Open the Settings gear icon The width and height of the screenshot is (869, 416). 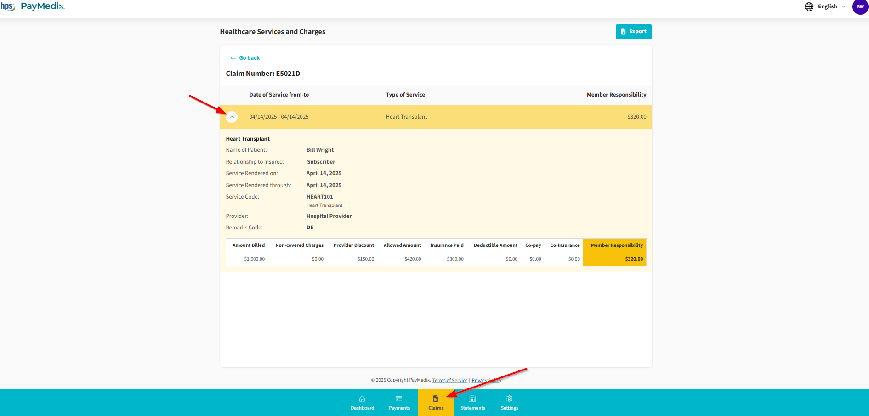(509, 399)
